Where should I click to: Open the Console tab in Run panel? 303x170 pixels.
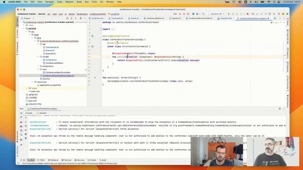pyautogui.click(x=29, y=113)
